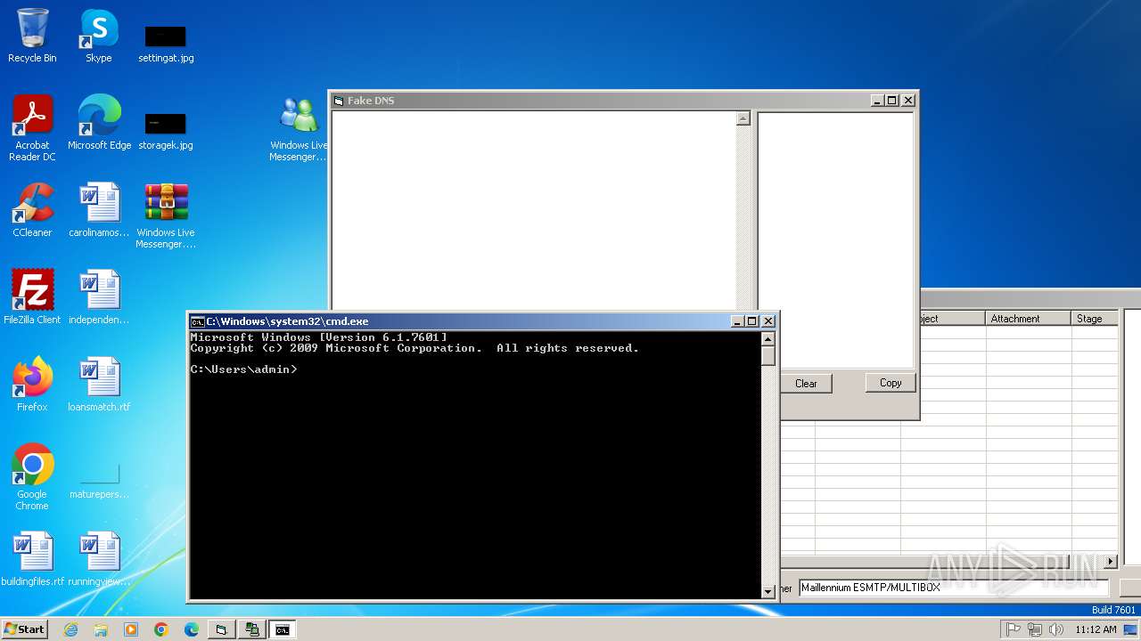1141x641 pixels.
Task: Click the C:\Users\admin> prompt line
Action: pyautogui.click(x=243, y=369)
